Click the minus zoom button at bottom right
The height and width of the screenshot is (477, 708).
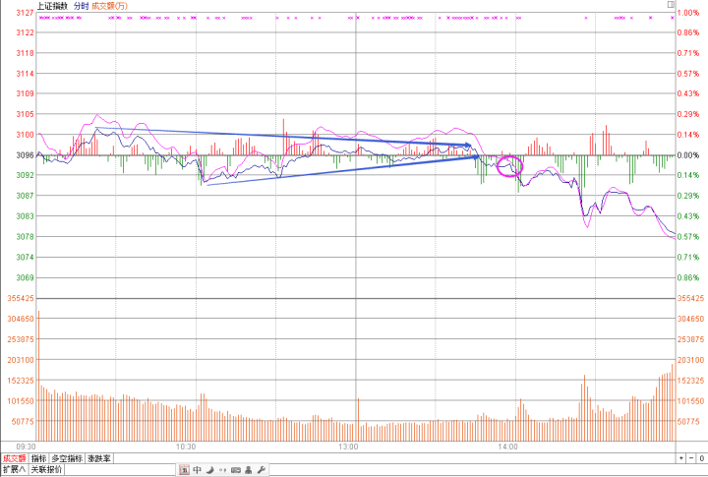(693, 458)
